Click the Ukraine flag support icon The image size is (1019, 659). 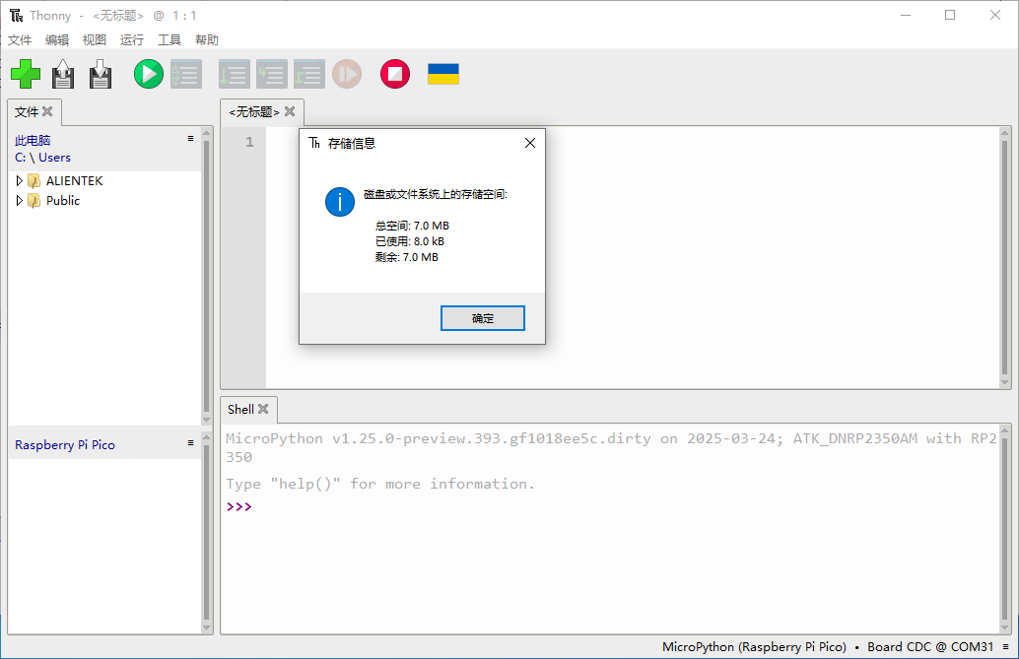pos(443,74)
